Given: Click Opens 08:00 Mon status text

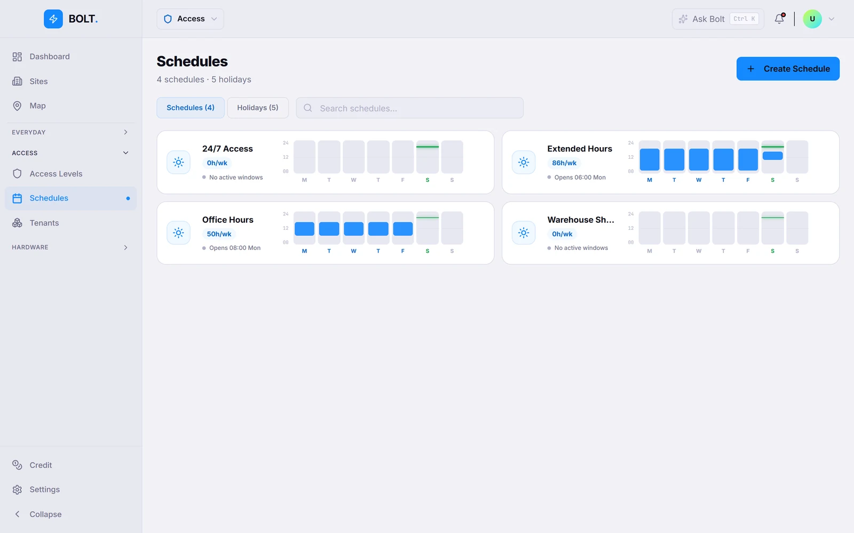Looking at the screenshot, I should [x=235, y=248].
